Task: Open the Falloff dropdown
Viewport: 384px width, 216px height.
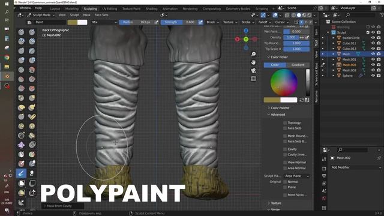Action: point(264,22)
